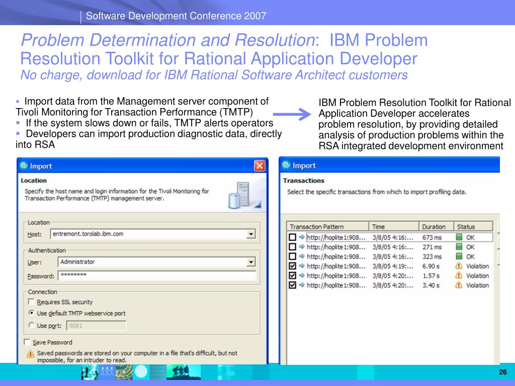
Task: Click the swirl icon in the Transactions Import title bar
Action: tap(286, 165)
